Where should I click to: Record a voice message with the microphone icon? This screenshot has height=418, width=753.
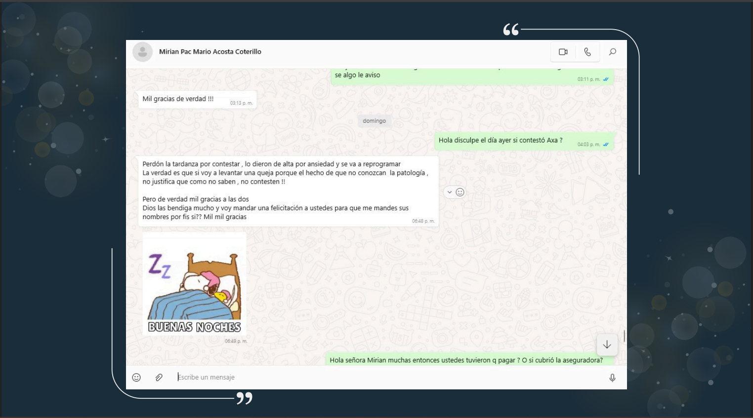(612, 378)
